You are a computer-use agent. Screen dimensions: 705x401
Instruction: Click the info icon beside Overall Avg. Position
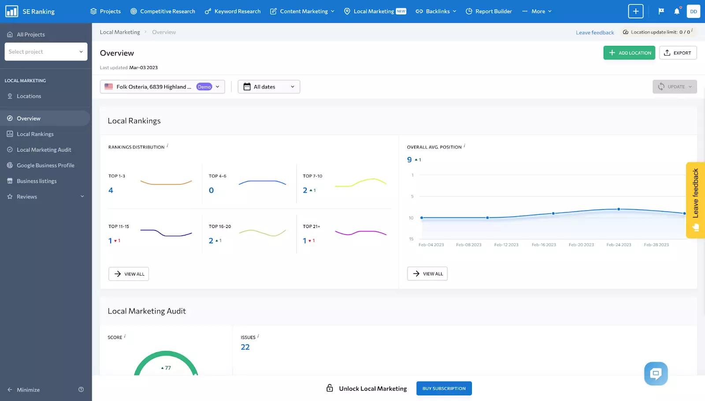tap(464, 146)
